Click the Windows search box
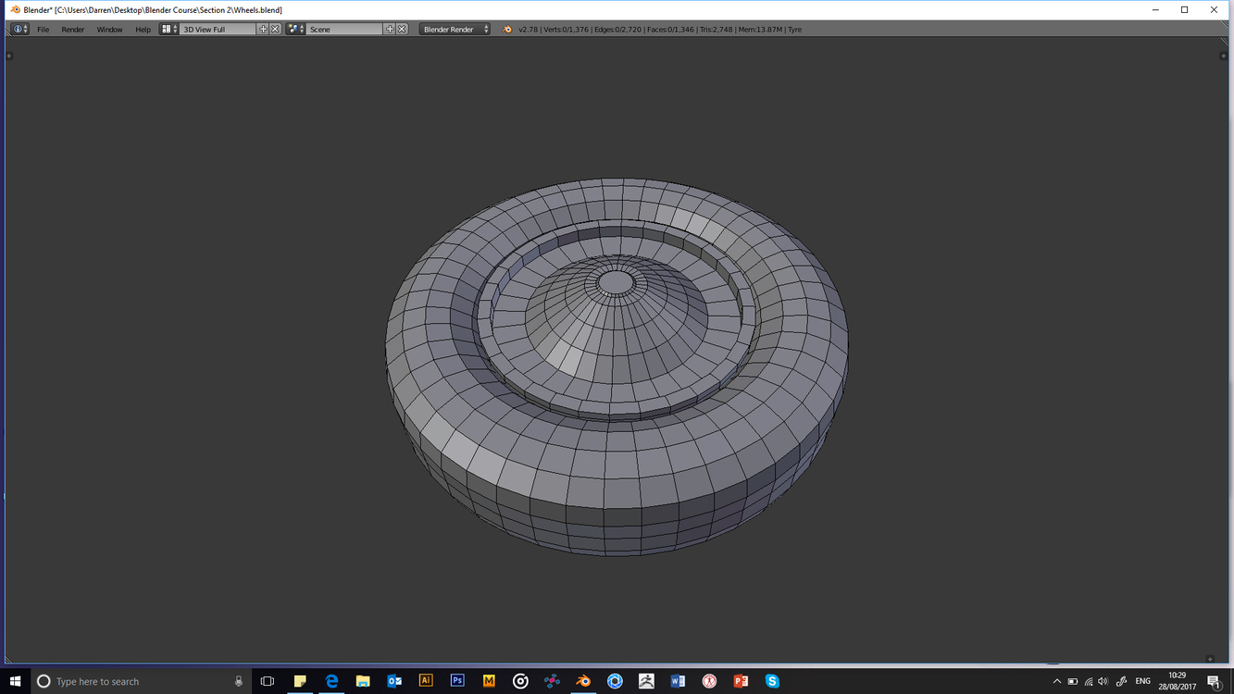 pos(141,681)
